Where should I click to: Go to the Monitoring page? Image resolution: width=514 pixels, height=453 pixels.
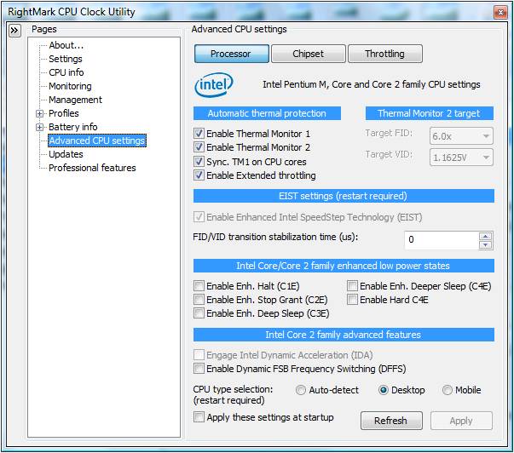(70, 86)
